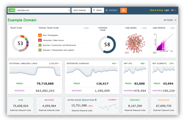
Task: Click into the example.com search input
Action: click(x=42, y=10)
